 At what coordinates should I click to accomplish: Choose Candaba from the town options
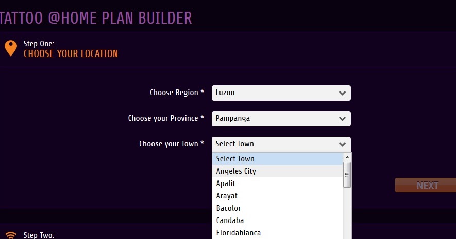pyautogui.click(x=277, y=220)
